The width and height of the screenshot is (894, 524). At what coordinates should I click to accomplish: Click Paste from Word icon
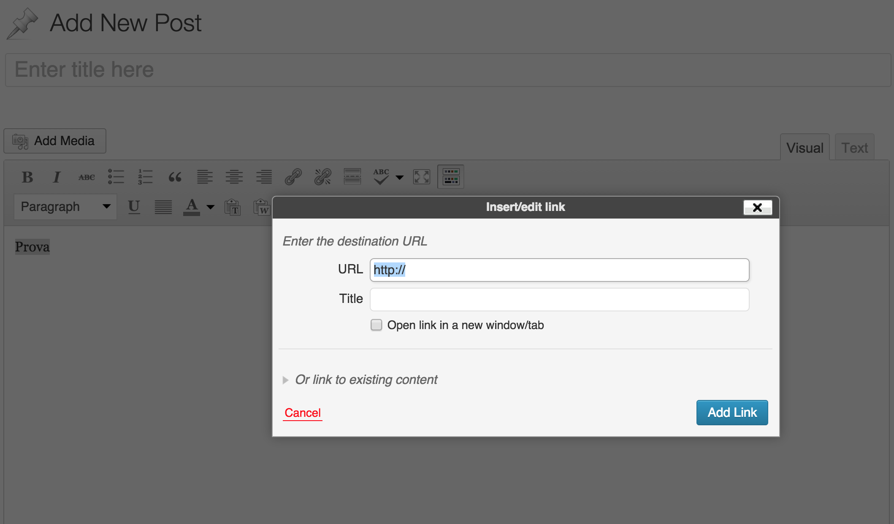coord(262,207)
